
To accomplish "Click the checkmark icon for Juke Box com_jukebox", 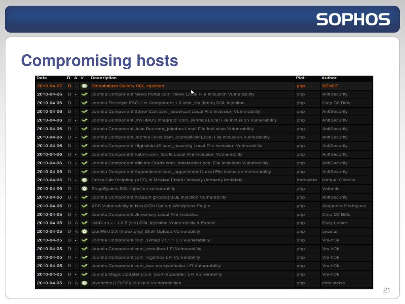I will 85,129.
